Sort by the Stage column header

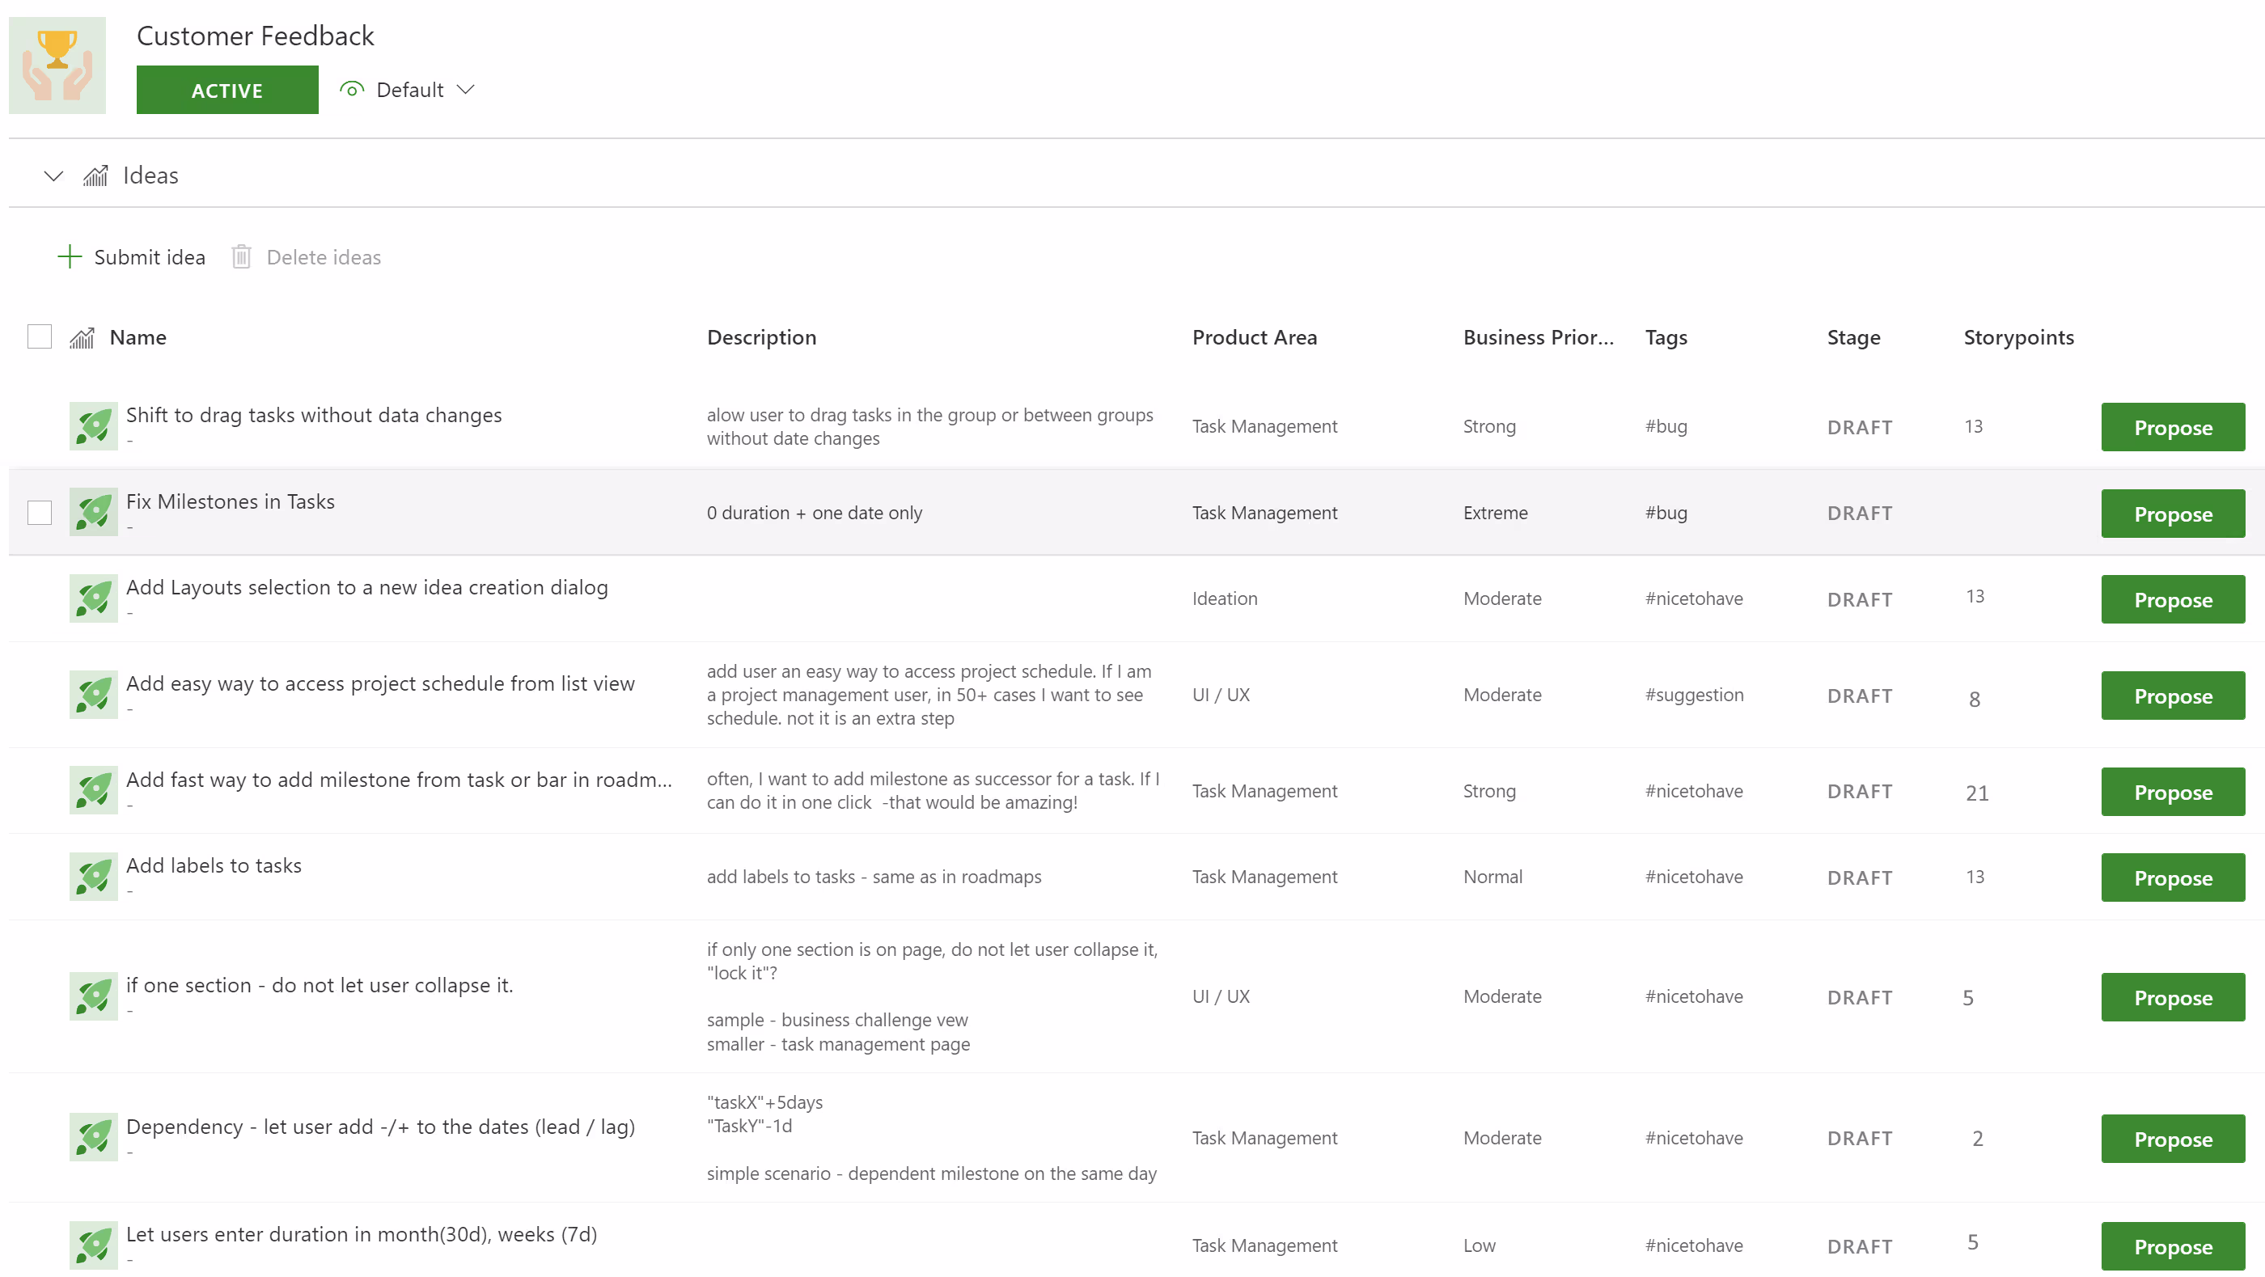(x=1852, y=337)
